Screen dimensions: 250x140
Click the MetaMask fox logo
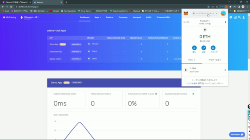[186, 13]
